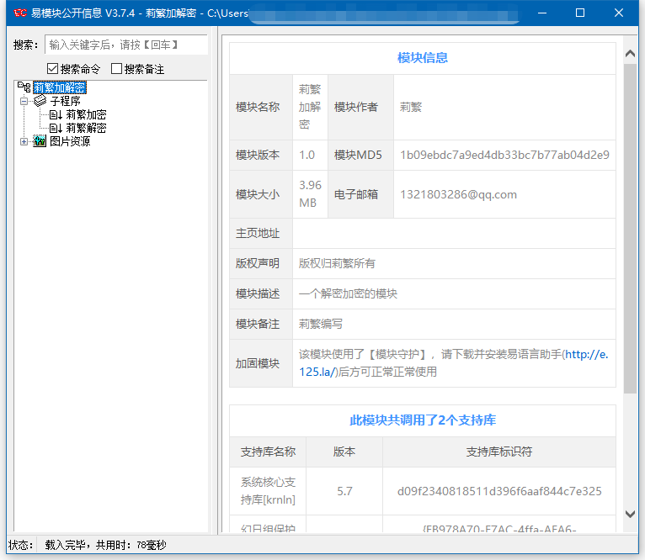
Task: Click the 模块MD5 label cell
Action: point(360,155)
